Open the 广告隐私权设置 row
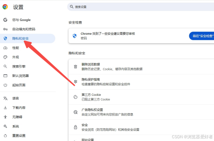 [141, 112]
